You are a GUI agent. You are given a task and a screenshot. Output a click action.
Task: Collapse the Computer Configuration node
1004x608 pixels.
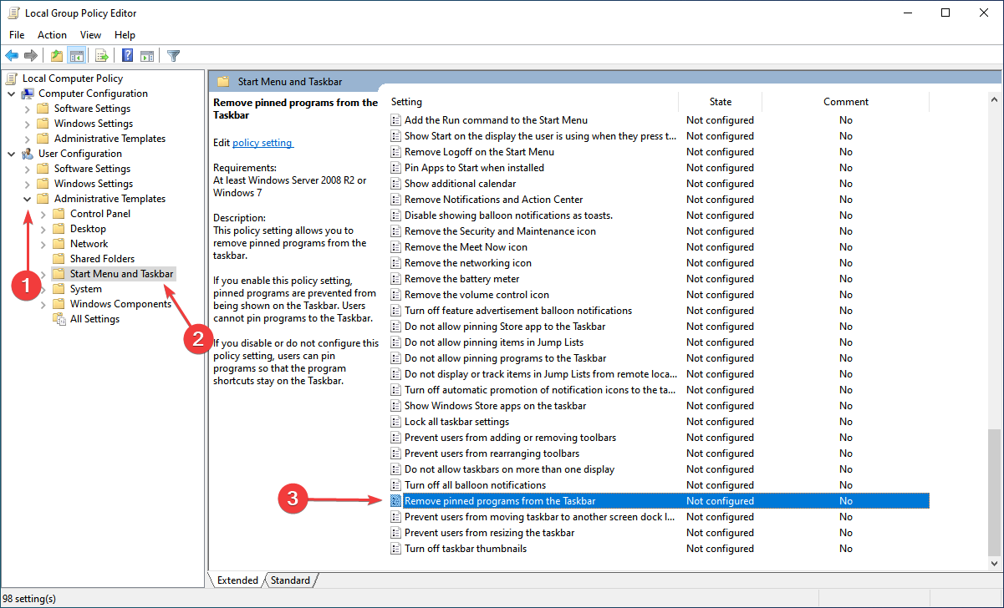[x=12, y=94]
